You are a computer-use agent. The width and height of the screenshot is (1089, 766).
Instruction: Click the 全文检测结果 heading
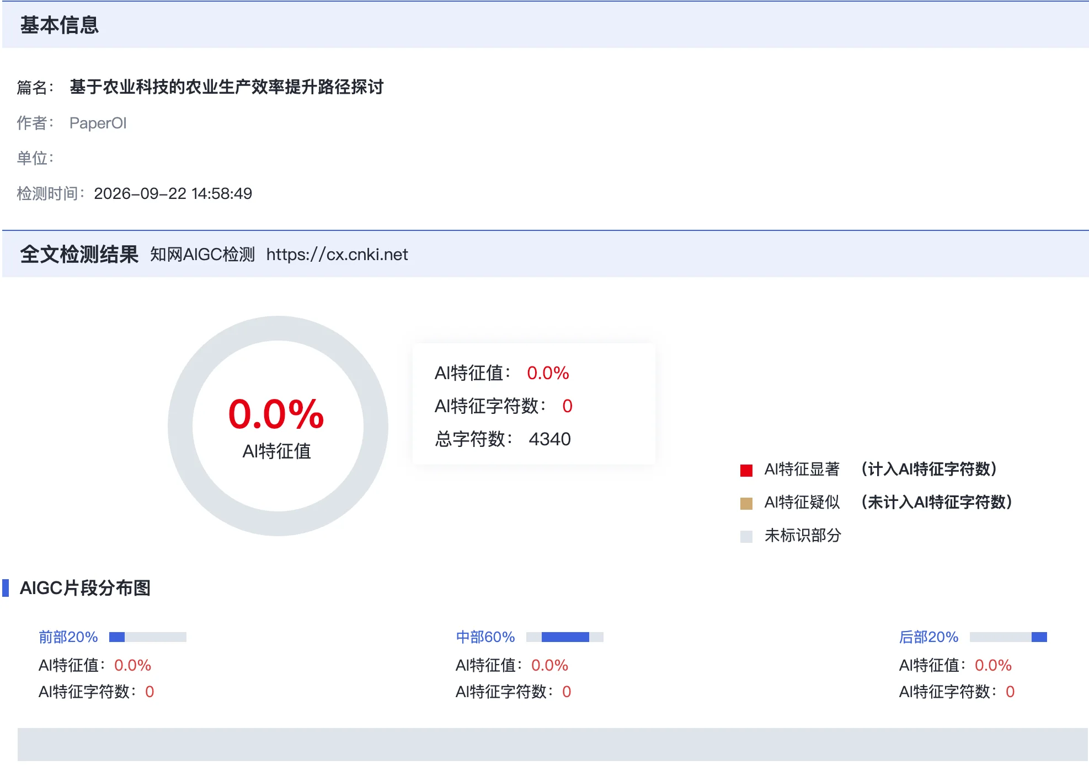click(x=79, y=254)
